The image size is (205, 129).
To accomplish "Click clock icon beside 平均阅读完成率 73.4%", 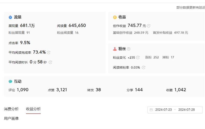I will 49,52.
